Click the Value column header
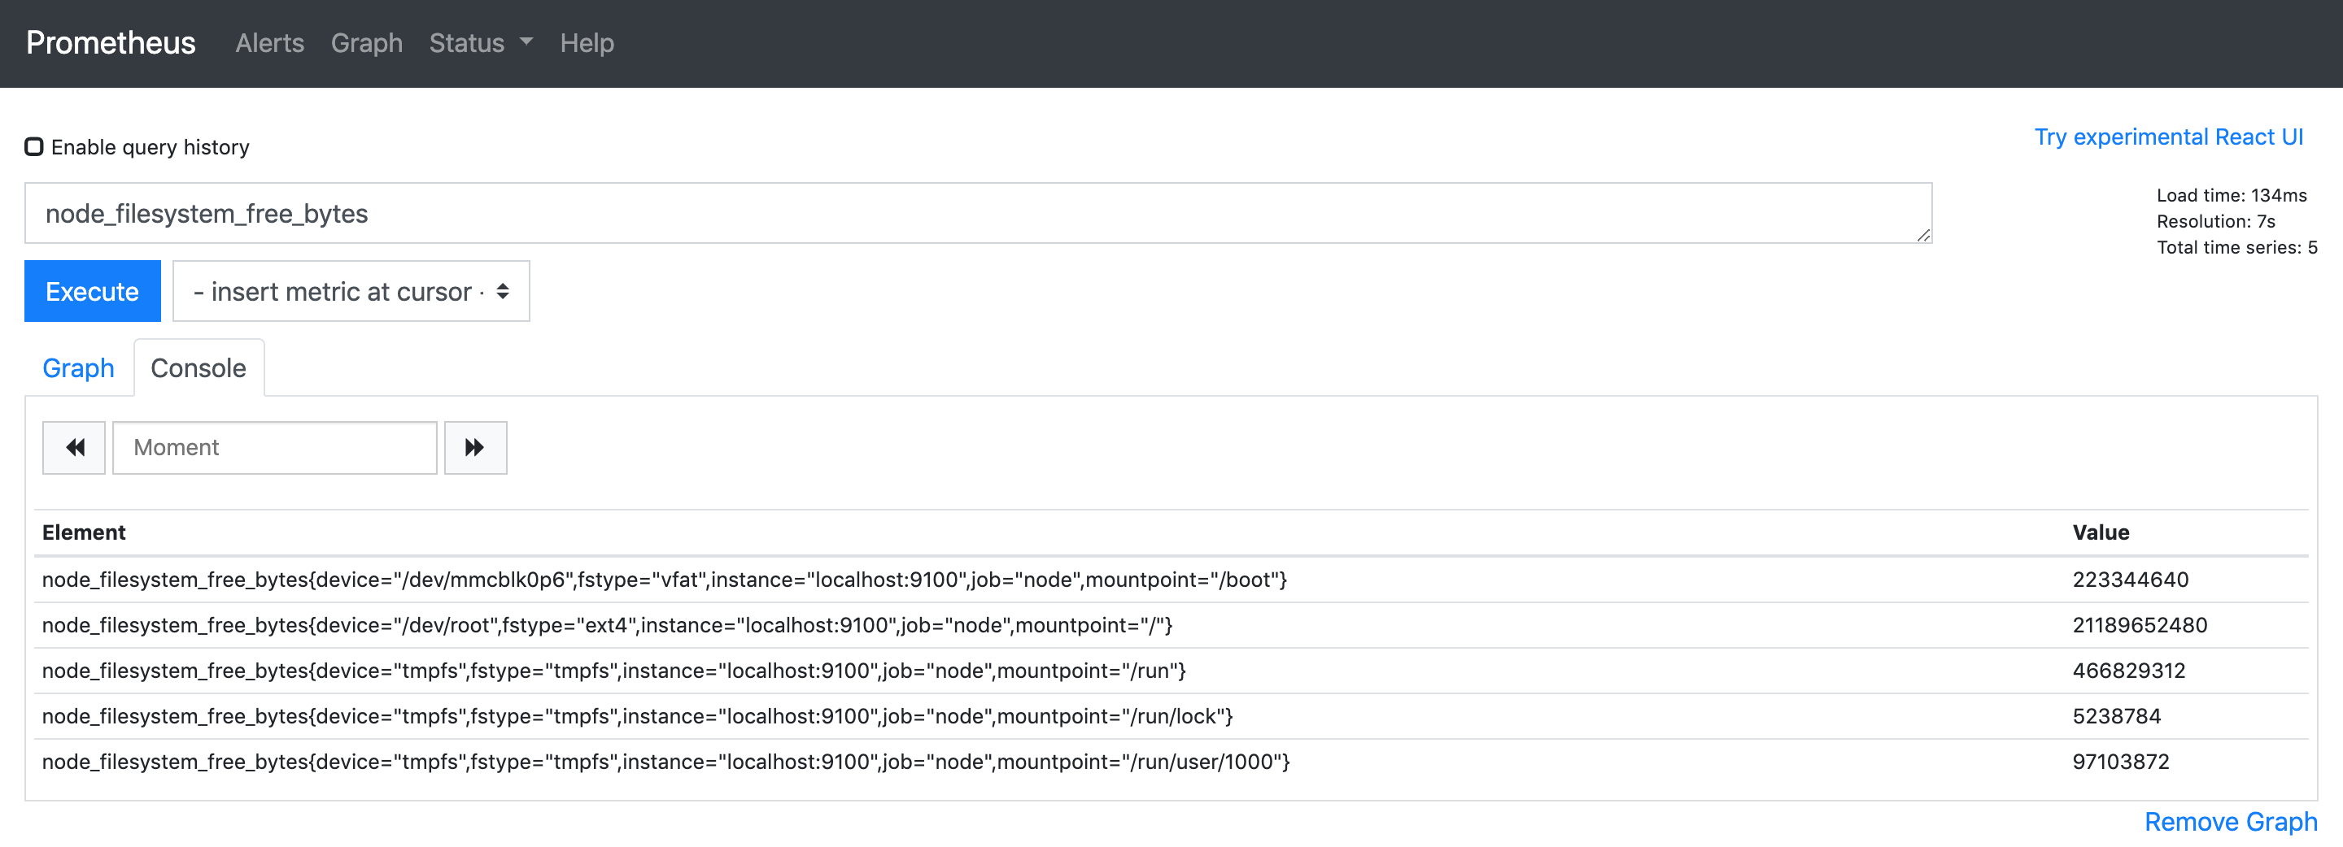The width and height of the screenshot is (2343, 847). point(2101,532)
